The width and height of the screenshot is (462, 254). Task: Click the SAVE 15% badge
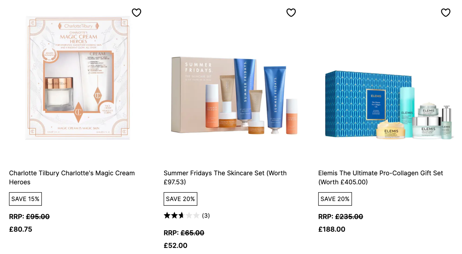click(x=25, y=199)
